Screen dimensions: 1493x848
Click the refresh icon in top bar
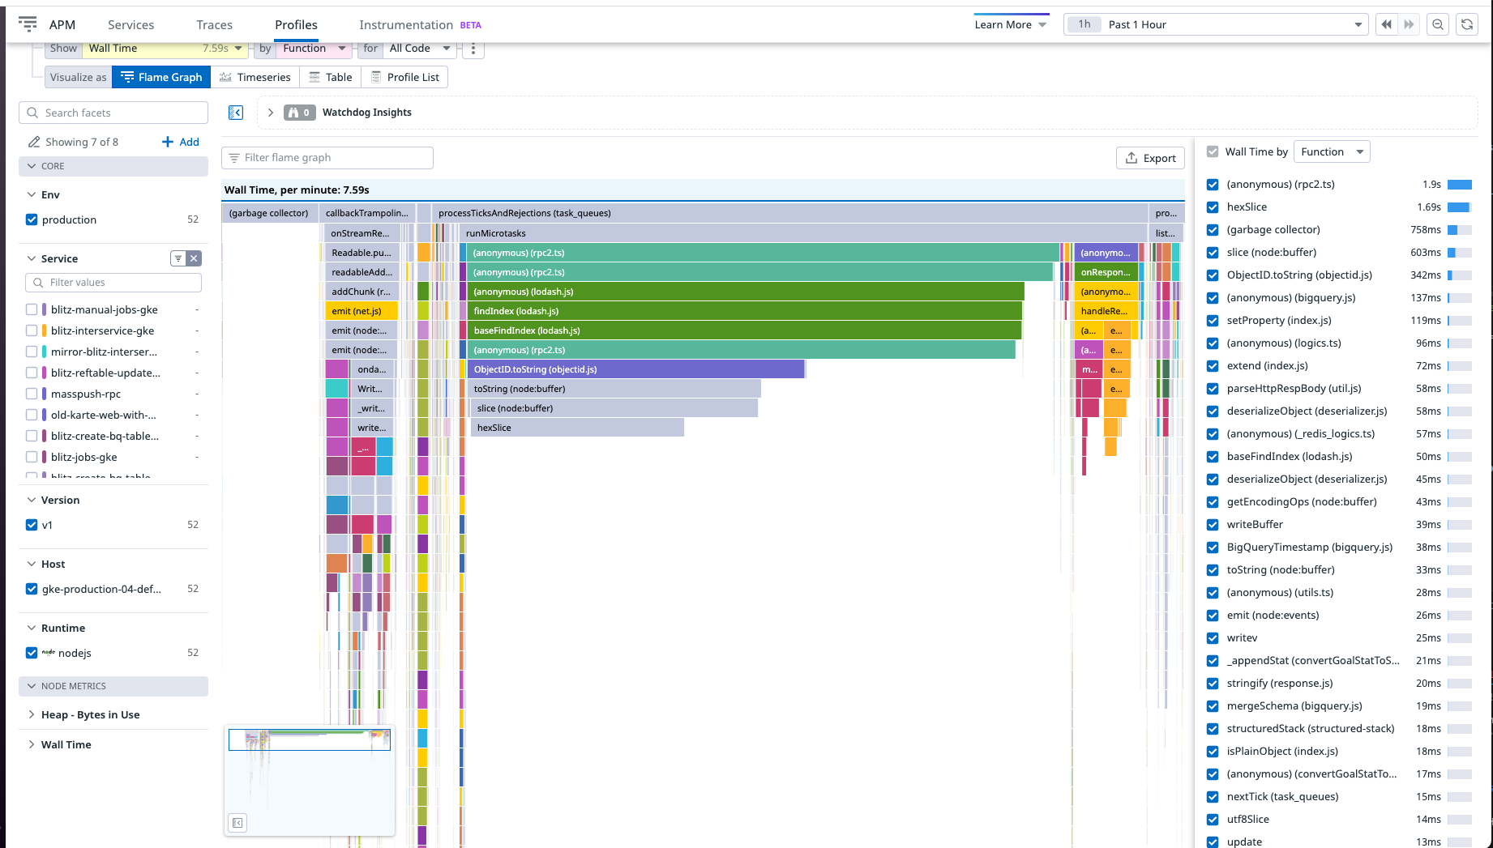[1466, 24]
